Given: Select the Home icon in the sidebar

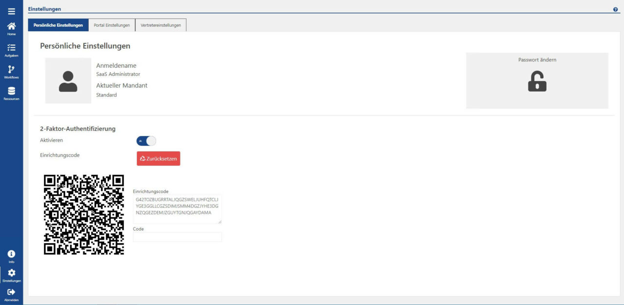Looking at the screenshot, I should pyautogui.click(x=11, y=28).
